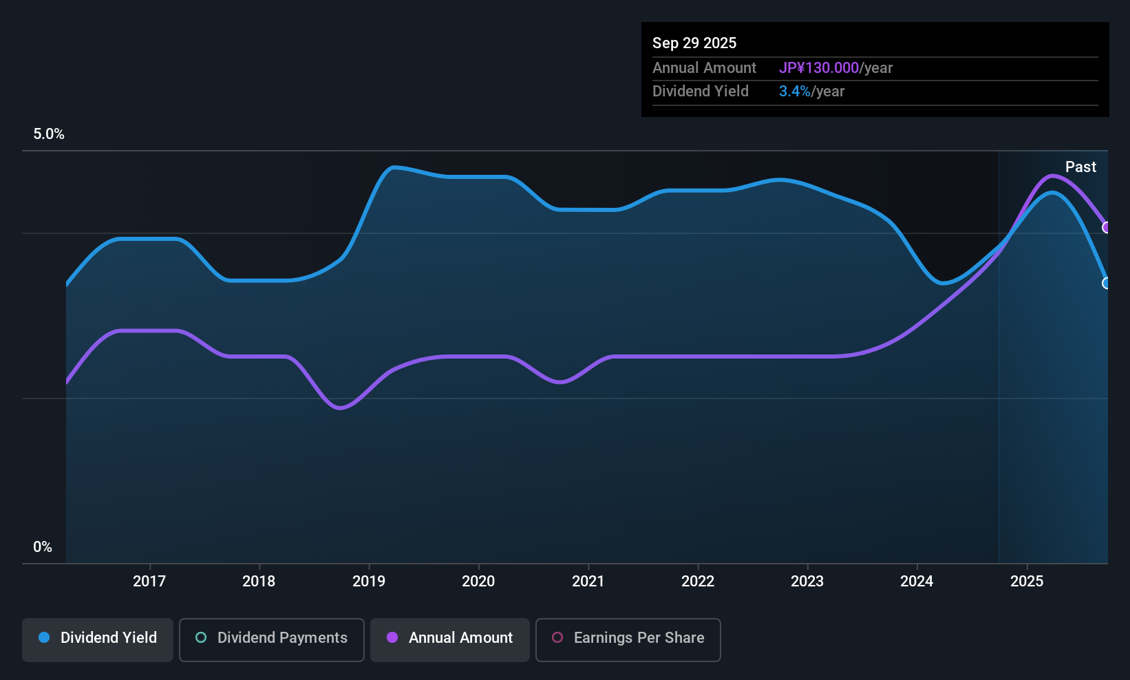Click the Sep 29 2025 tooltip header
The height and width of the screenshot is (680, 1130).
tap(694, 43)
